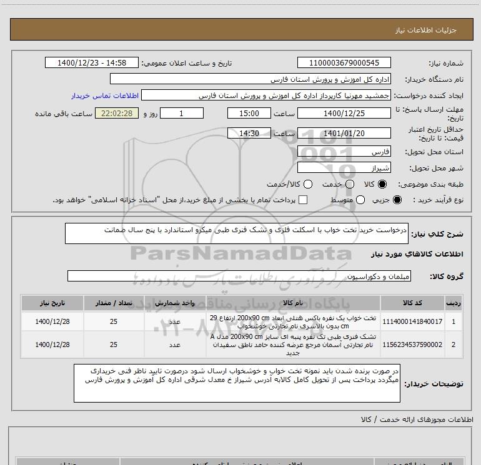Click need date 1400/12/28 in row 1
The width and height of the screenshot is (481, 465).
52,321
